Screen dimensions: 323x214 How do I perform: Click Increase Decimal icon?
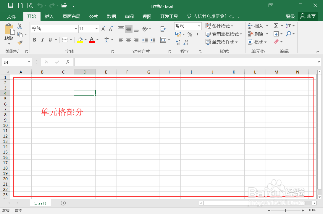[178, 43]
